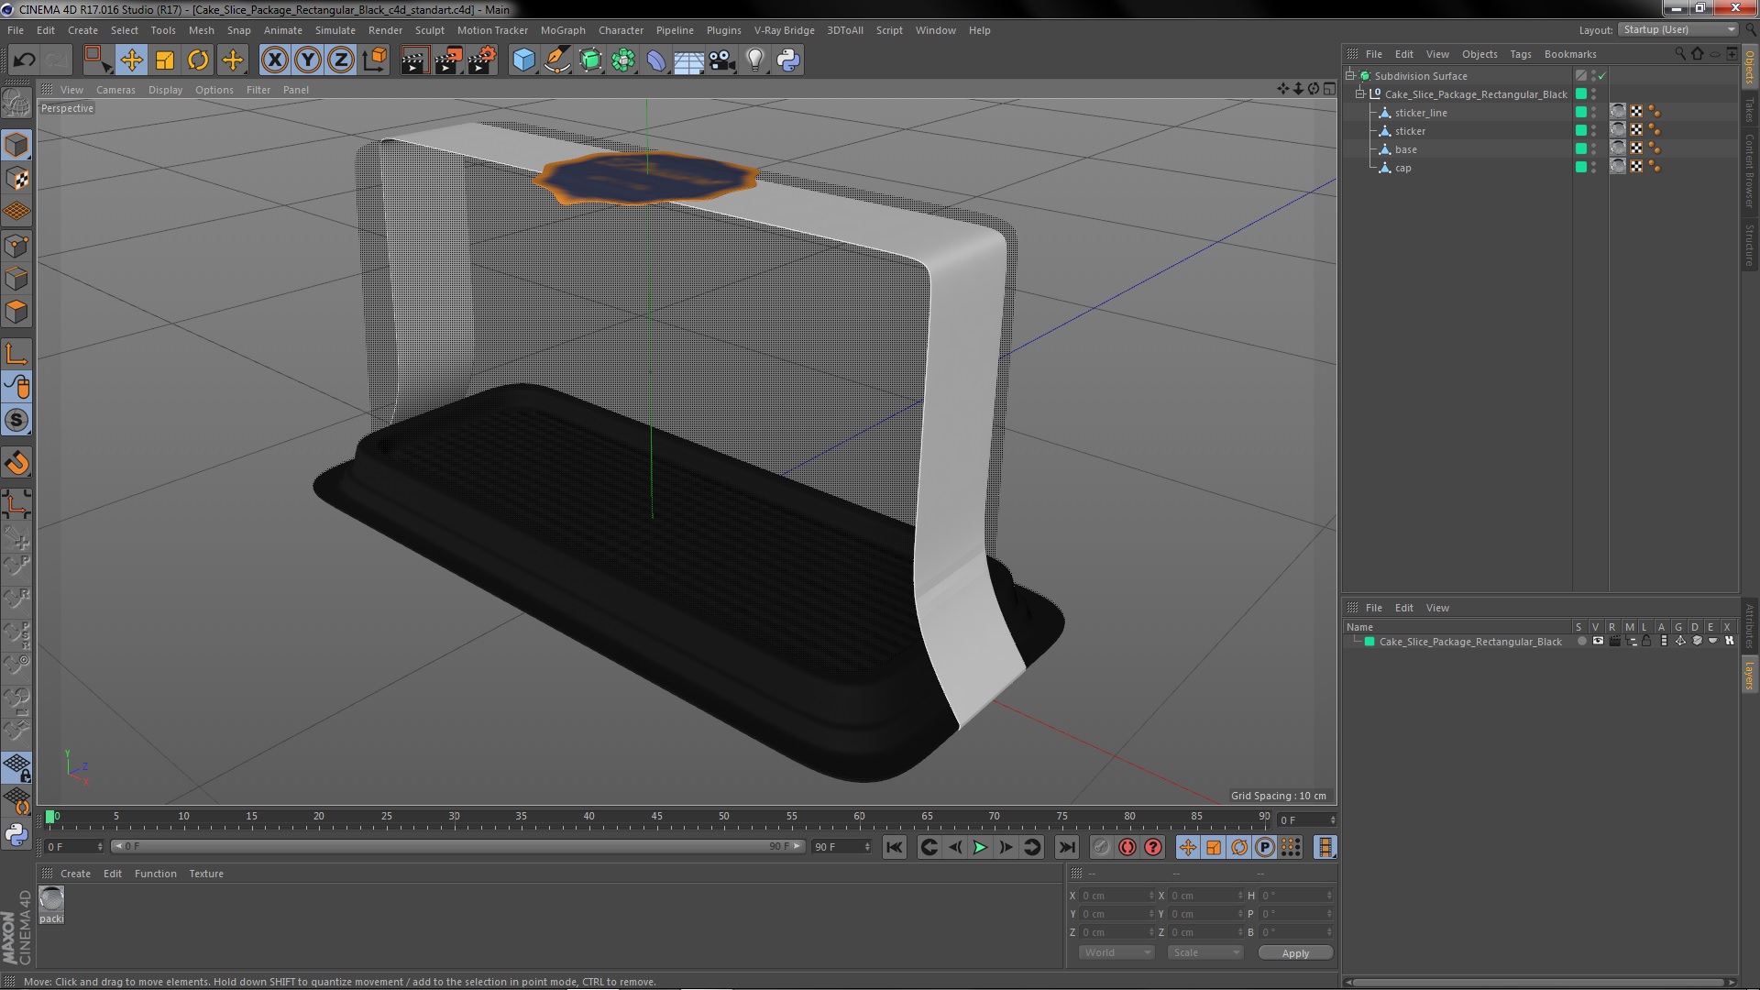Image resolution: width=1760 pixels, height=990 pixels.
Task: Click the Undo arrow icon
Action: tap(24, 60)
